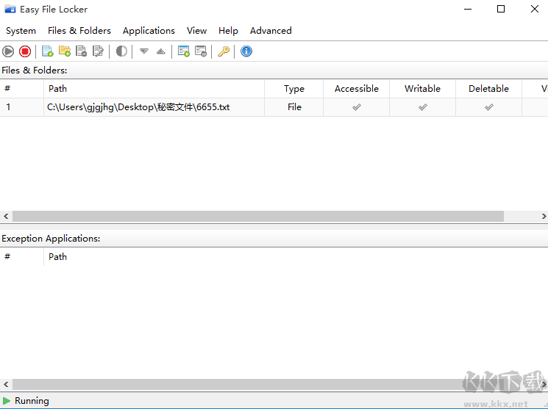
Task: Click # header in Exception Applications list
Action: point(22,257)
